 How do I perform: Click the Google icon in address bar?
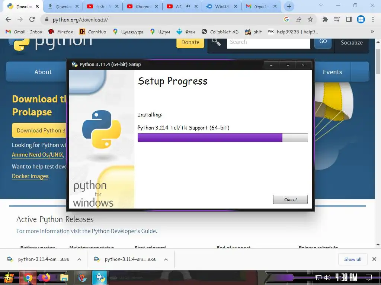pos(286,19)
